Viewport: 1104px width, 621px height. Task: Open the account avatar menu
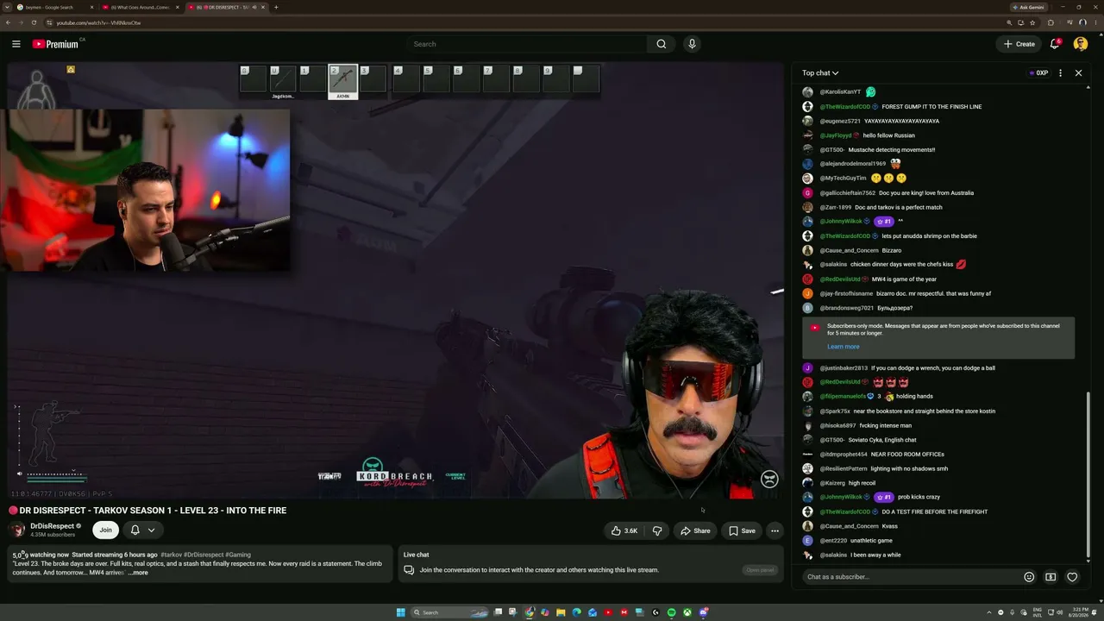(1081, 44)
